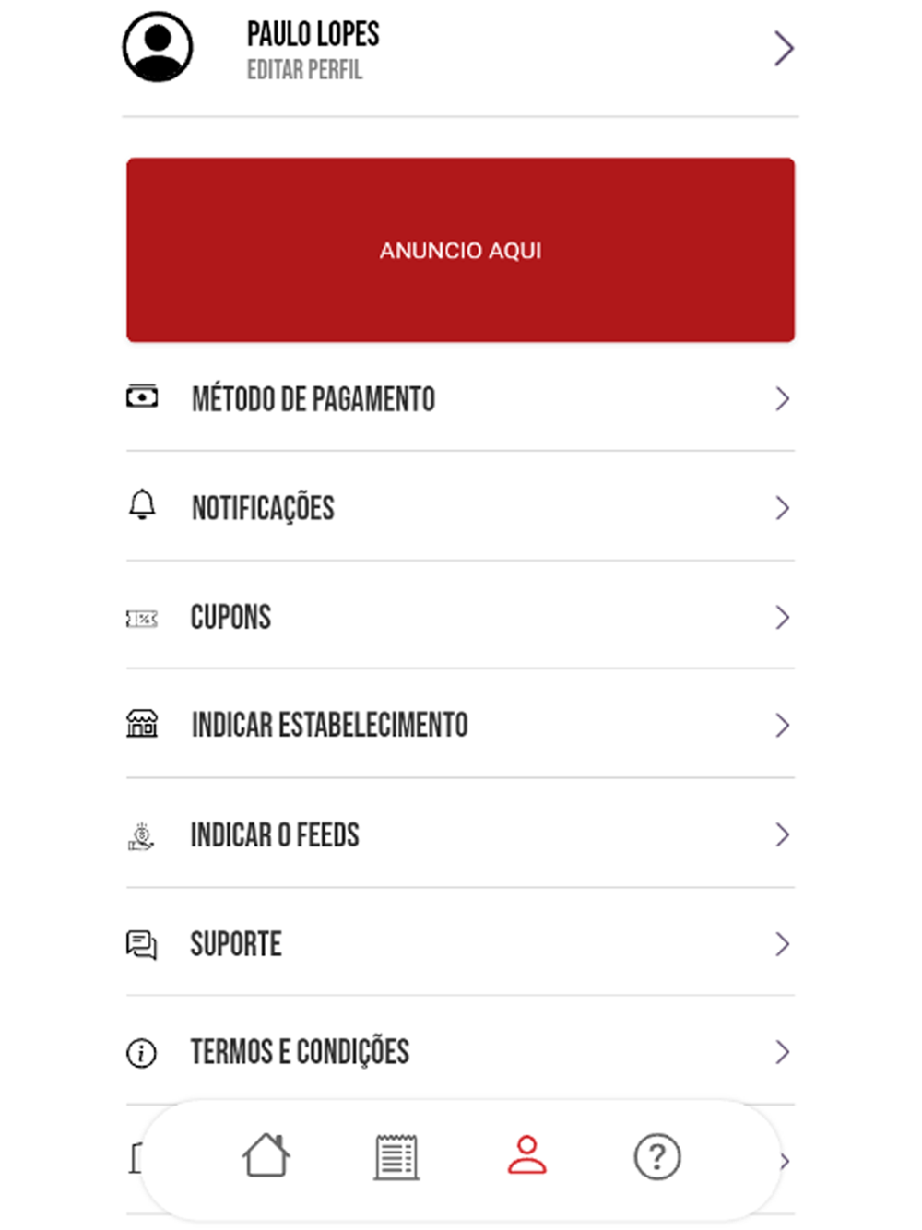
Task: Open Cupons chevron arrow
Action: pos(783,617)
